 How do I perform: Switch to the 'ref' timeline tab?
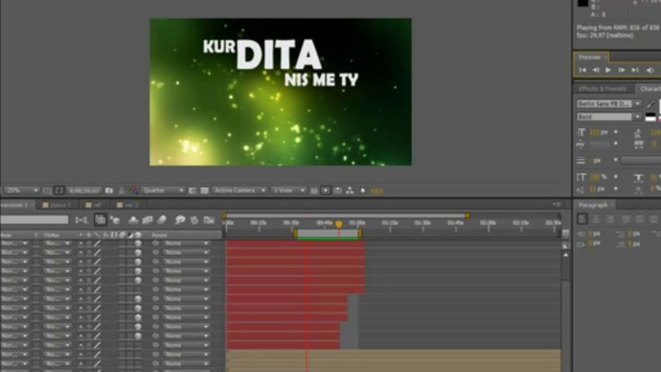[97, 205]
